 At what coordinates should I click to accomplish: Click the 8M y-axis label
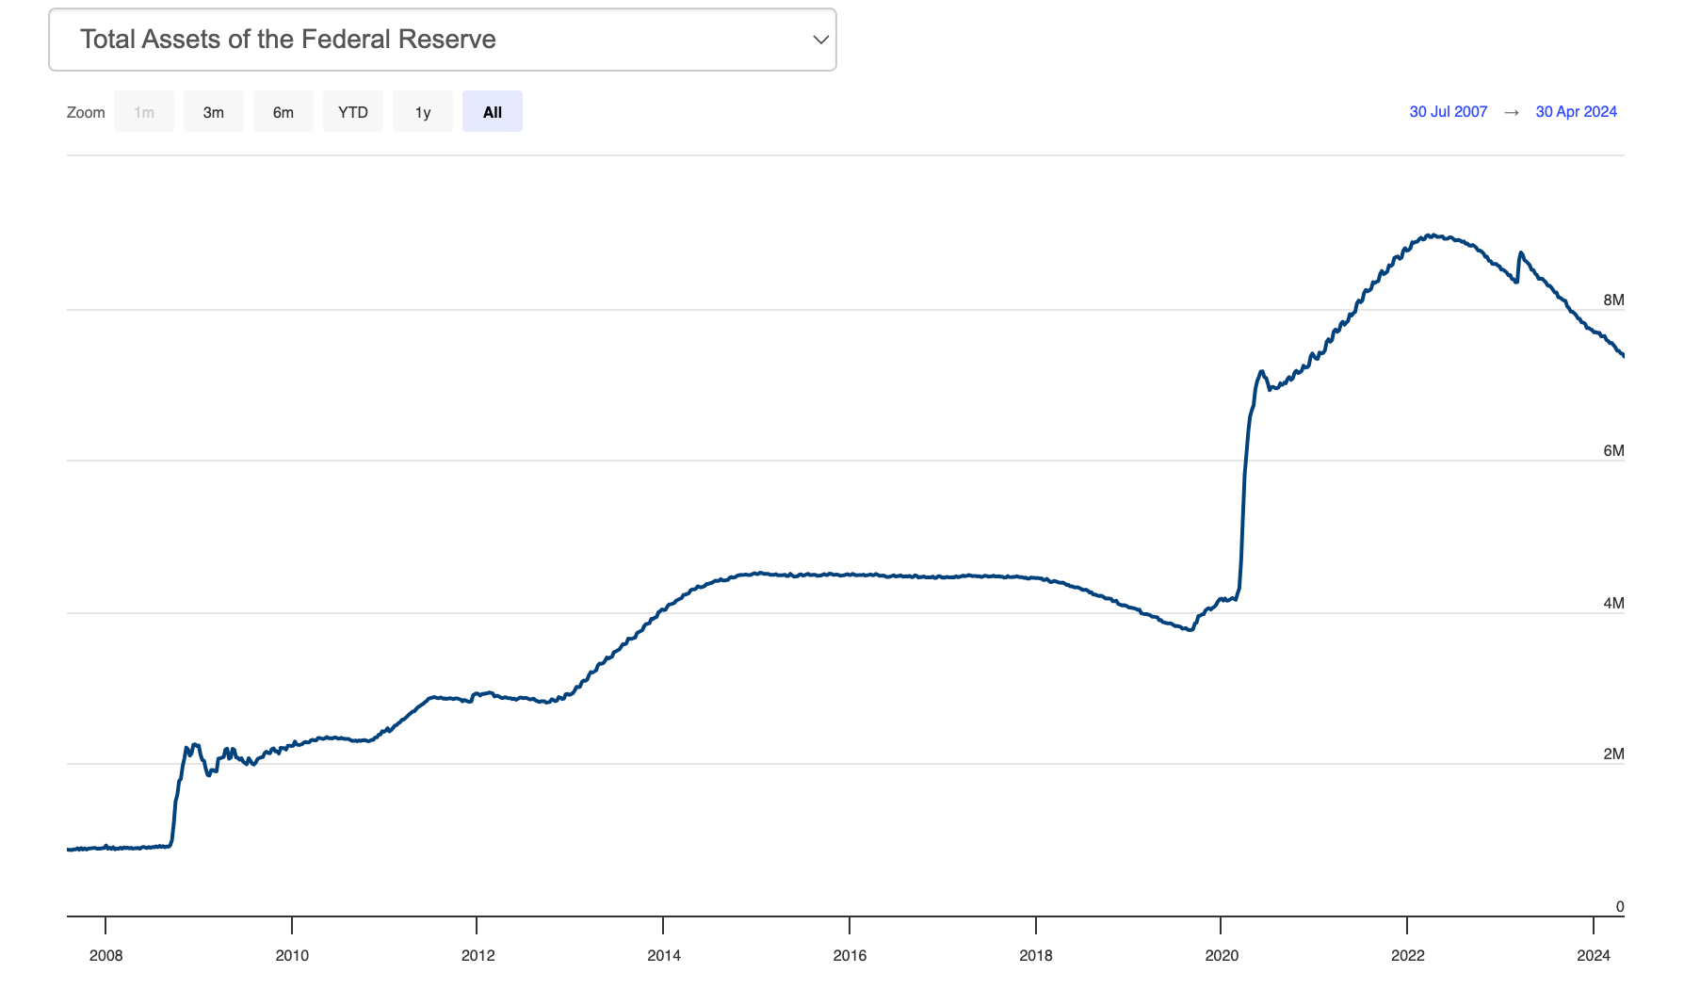[1613, 300]
